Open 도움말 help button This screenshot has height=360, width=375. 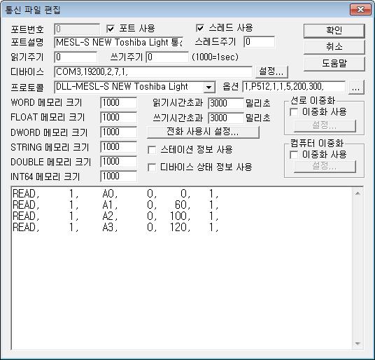(x=334, y=64)
